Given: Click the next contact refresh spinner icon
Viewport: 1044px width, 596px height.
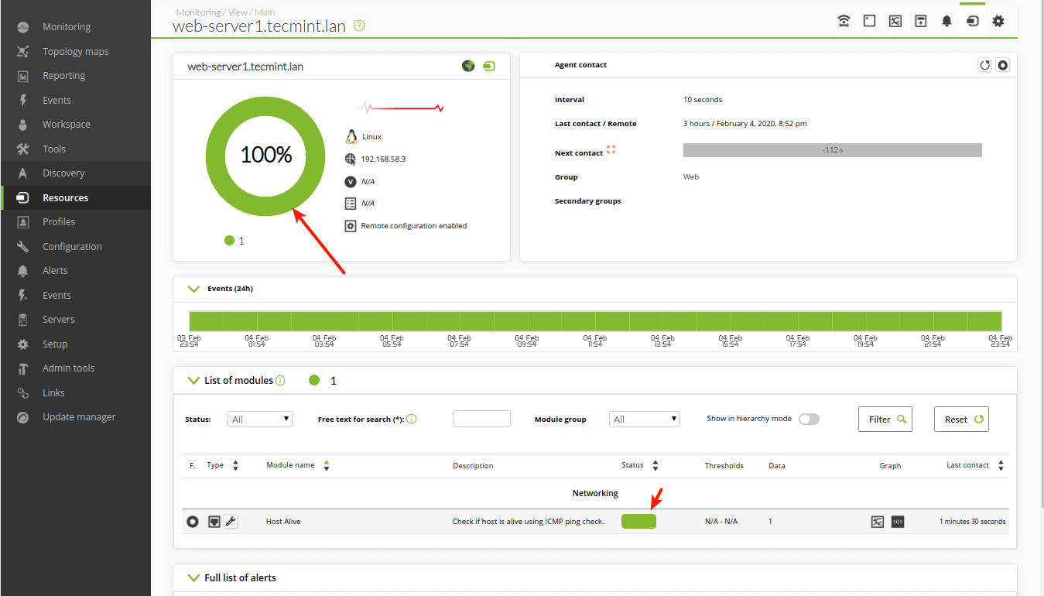Looking at the screenshot, I should (x=611, y=149).
